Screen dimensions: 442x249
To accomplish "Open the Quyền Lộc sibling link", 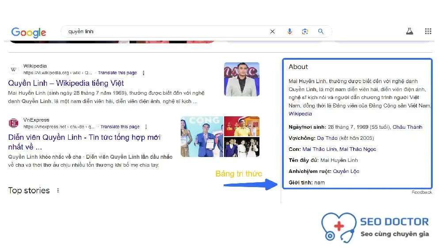I will (x=346, y=171).
